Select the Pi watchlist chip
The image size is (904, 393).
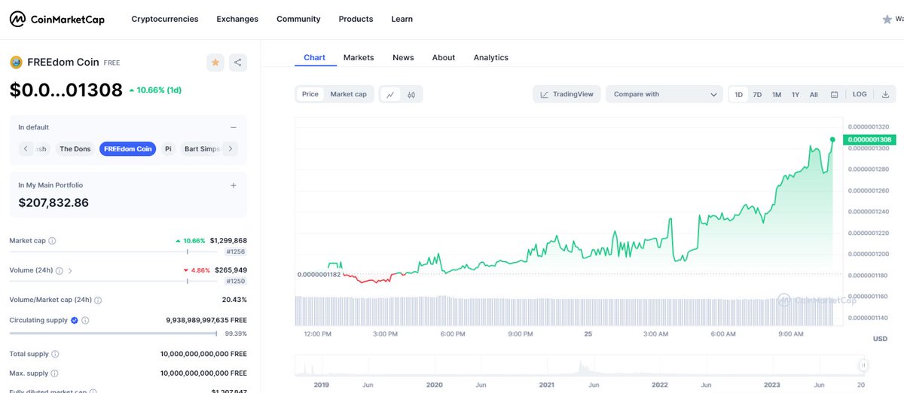168,149
